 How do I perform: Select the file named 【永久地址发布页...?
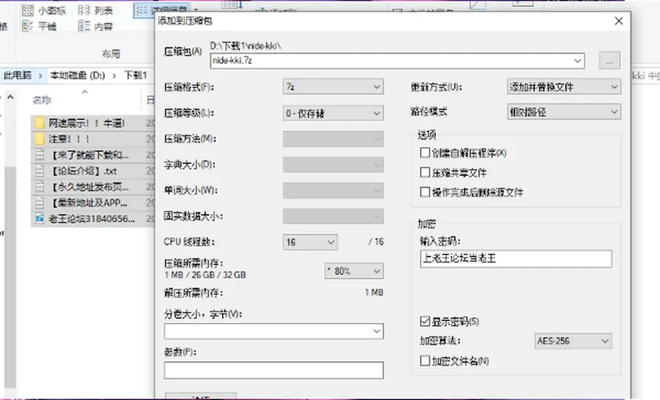[89, 187]
